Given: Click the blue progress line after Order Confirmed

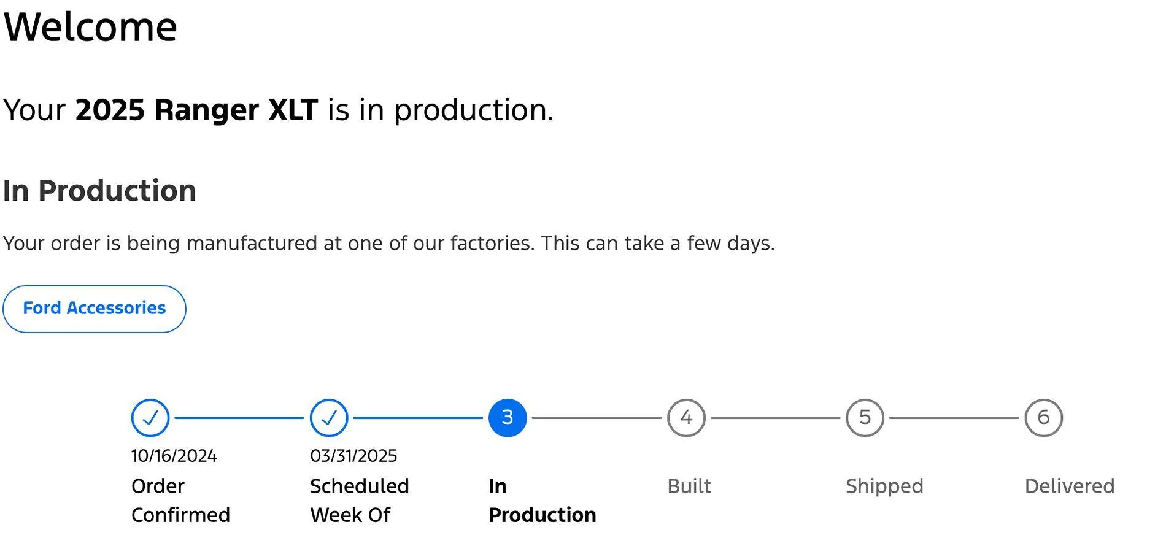Looking at the screenshot, I should coord(239,418).
